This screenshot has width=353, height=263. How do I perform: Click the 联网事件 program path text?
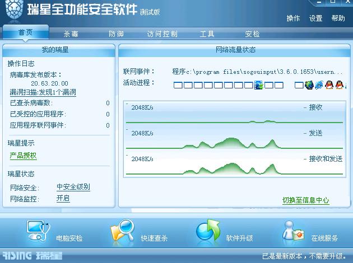(257, 72)
